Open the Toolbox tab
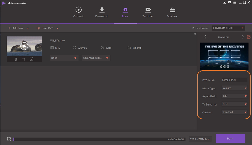Screen dimensions: 252x145 (172, 12)
